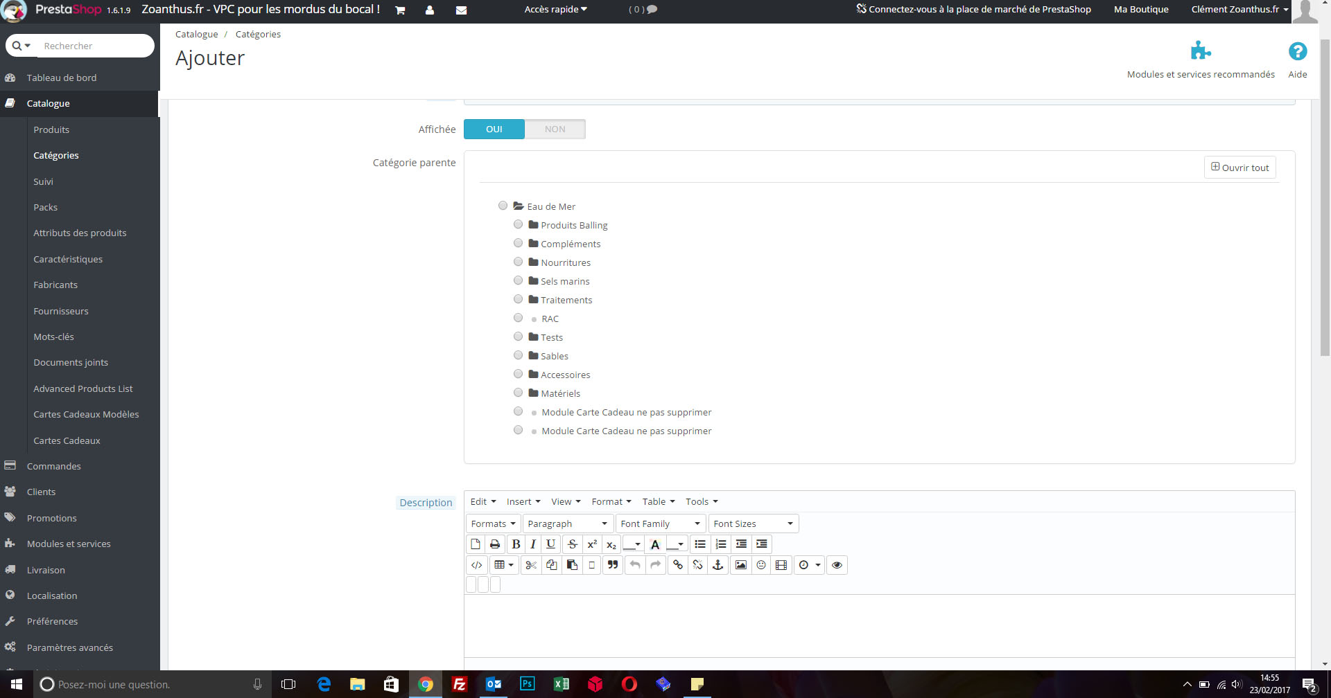Click the undo arrow icon

(x=635, y=565)
